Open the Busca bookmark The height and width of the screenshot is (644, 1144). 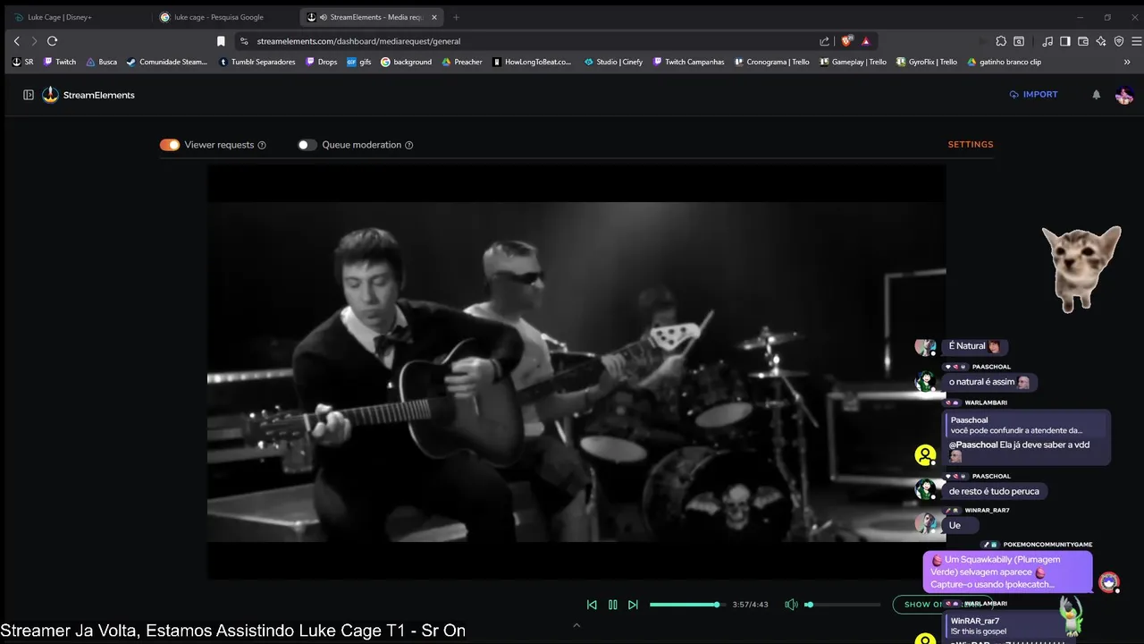(x=101, y=62)
